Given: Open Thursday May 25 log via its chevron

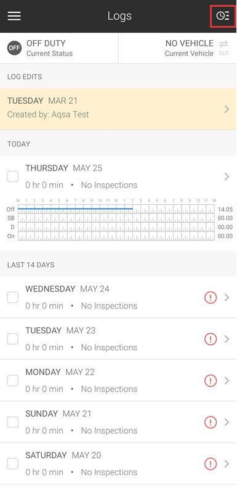Looking at the screenshot, I should [x=227, y=177].
